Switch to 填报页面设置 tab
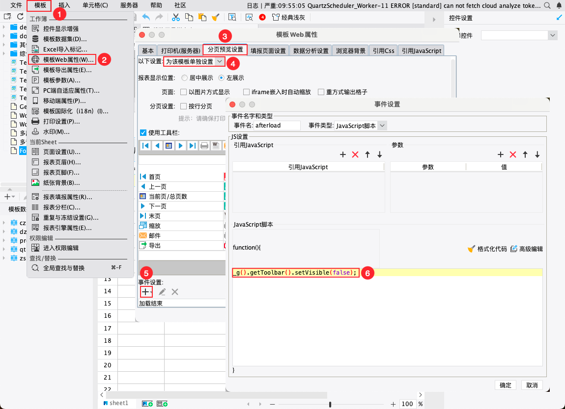 [x=268, y=51]
